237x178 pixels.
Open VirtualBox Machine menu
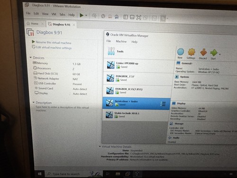pos(121,41)
